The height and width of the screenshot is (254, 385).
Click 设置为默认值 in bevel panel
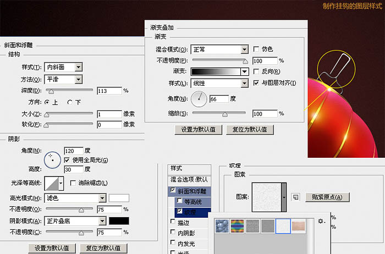pyautogui.click(x=52, y=249)
